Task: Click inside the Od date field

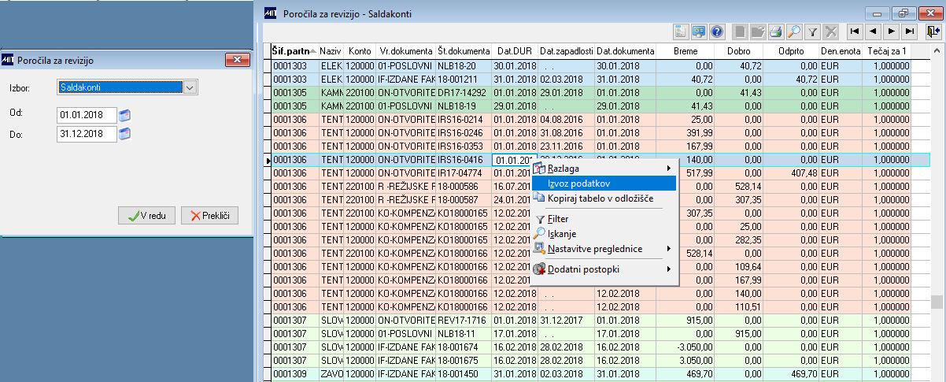Action: 87,116
